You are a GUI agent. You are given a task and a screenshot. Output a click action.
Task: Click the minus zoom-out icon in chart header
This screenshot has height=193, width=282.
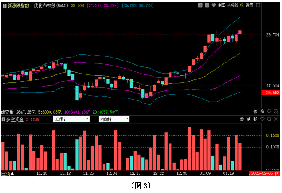click(x=207, y=5)
